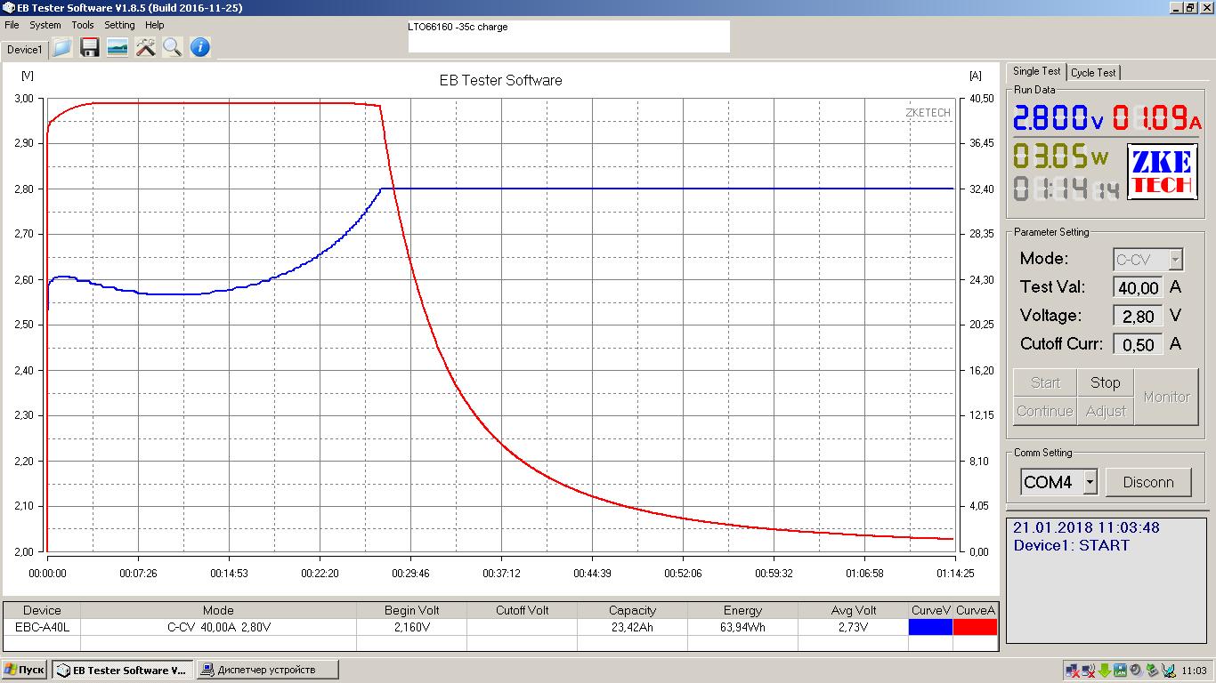Image resolution: width=1216 pixels, height=683 pixels.
Task: Open the blue info about icon
Action: [x=200, y=47]
